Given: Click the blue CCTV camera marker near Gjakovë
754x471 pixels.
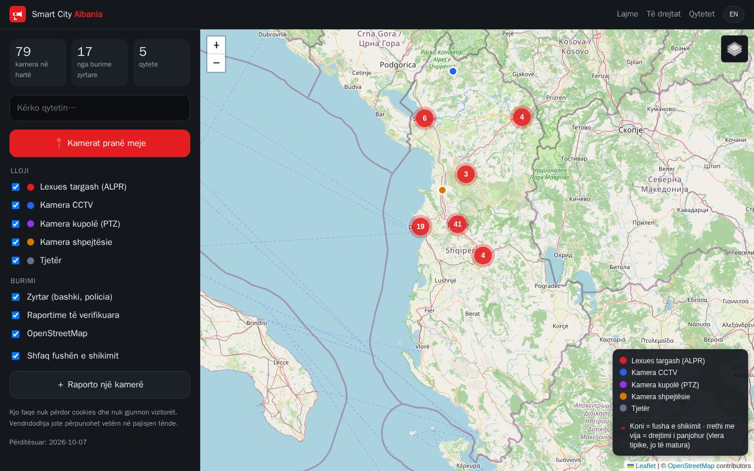Looking at the screenshot, I should 453,71.
